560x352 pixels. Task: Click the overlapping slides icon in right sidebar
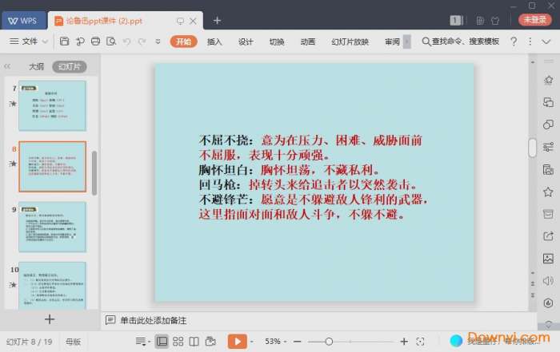click(x=548, y=102)
